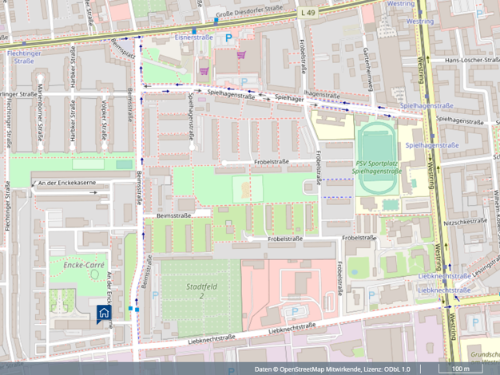Click the bus stop icon above Eisnerstraße label
Viewport: 500px width, 375px height.
click(x=194, y=30)
